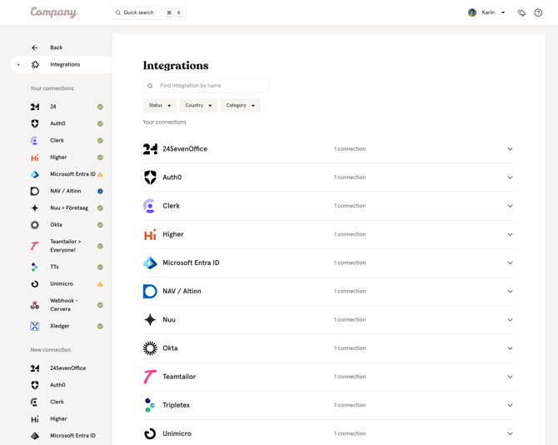Click the Company logo
This screenshot has height=445, width=558.
click(53, 12)
